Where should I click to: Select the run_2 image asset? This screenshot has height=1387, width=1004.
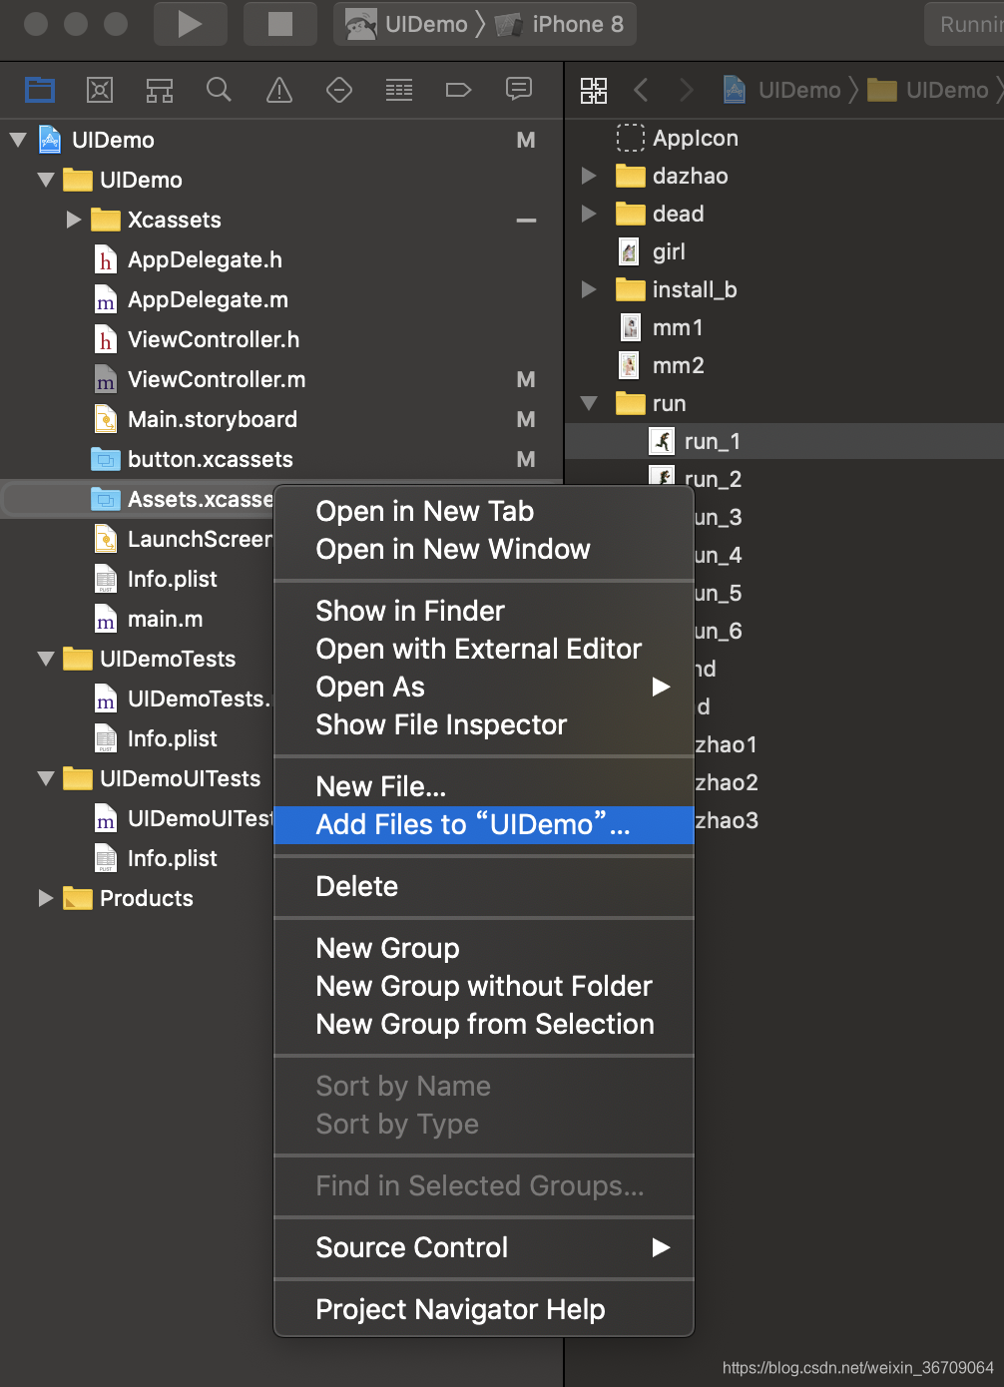coord(713,479)
